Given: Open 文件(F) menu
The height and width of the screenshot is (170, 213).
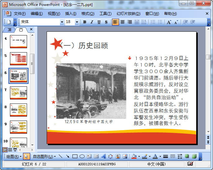Looking at the screenshot, I should tap(20, 14).
